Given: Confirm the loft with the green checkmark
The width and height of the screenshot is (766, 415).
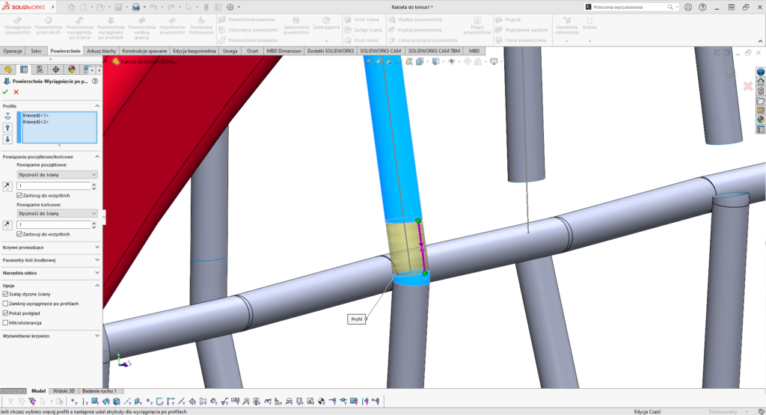Looking at the screenshot, I should click(5, 92).
